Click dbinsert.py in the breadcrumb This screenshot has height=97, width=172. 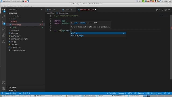coord(63,13)
